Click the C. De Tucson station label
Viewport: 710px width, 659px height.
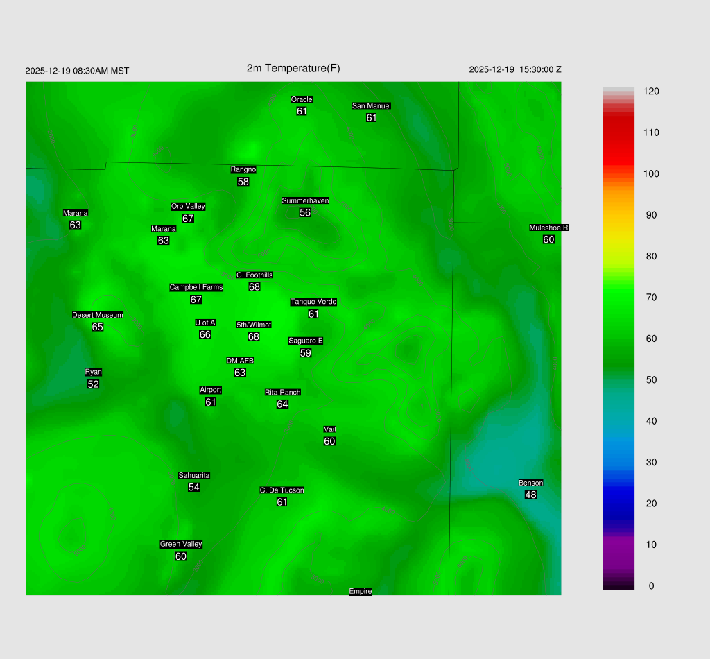(282, 490)
